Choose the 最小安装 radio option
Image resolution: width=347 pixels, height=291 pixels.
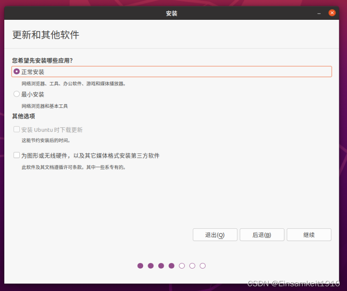17,94
